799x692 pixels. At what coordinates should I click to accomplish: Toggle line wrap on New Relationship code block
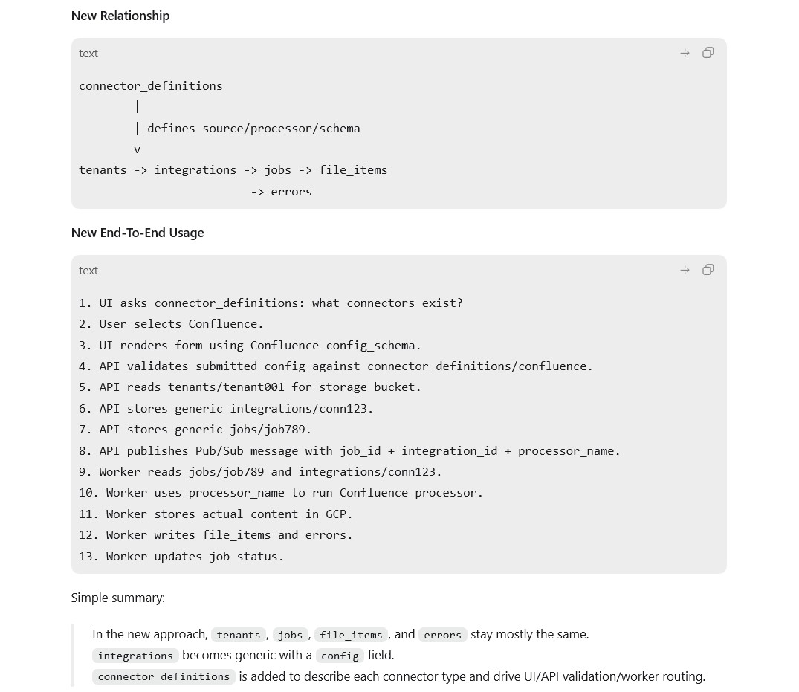click(685, 53)
